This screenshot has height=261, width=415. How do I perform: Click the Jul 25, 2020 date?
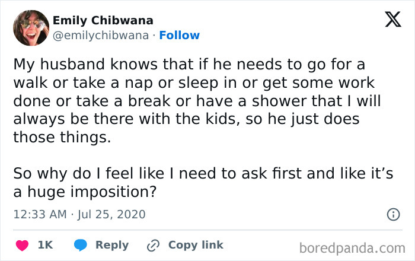click(x=111, y=214)
